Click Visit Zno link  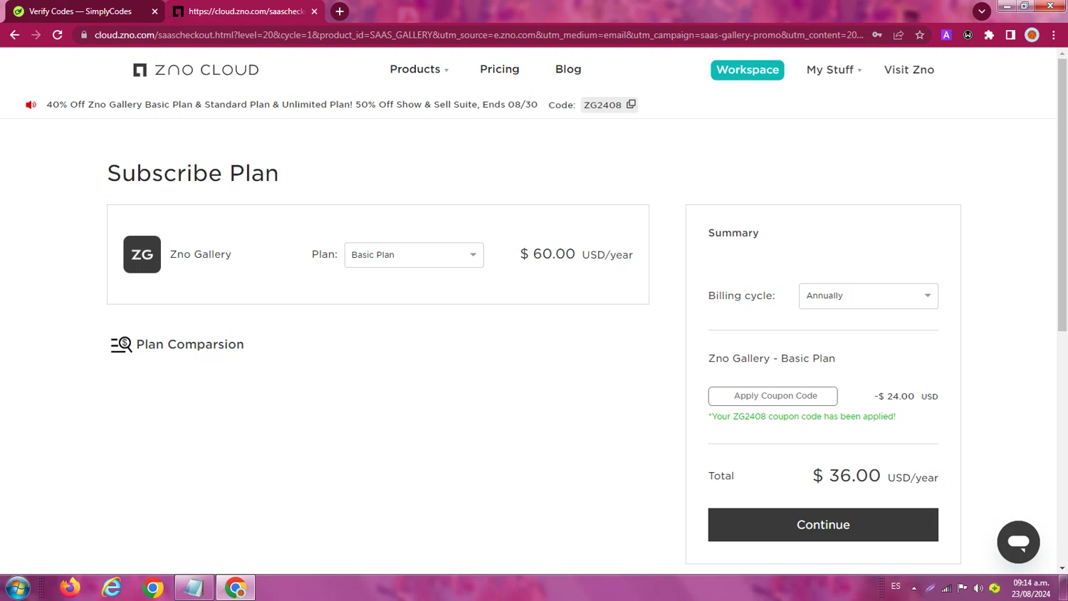[909, 70]
